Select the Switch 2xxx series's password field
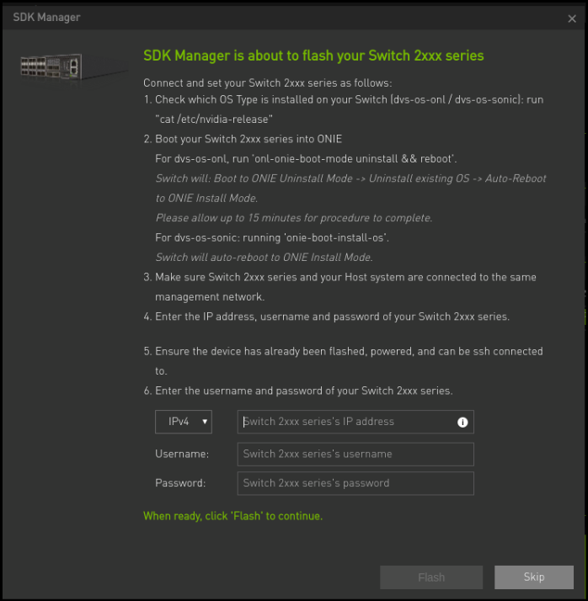The width and height of the screenshot is (588, 601). point(355,483)
